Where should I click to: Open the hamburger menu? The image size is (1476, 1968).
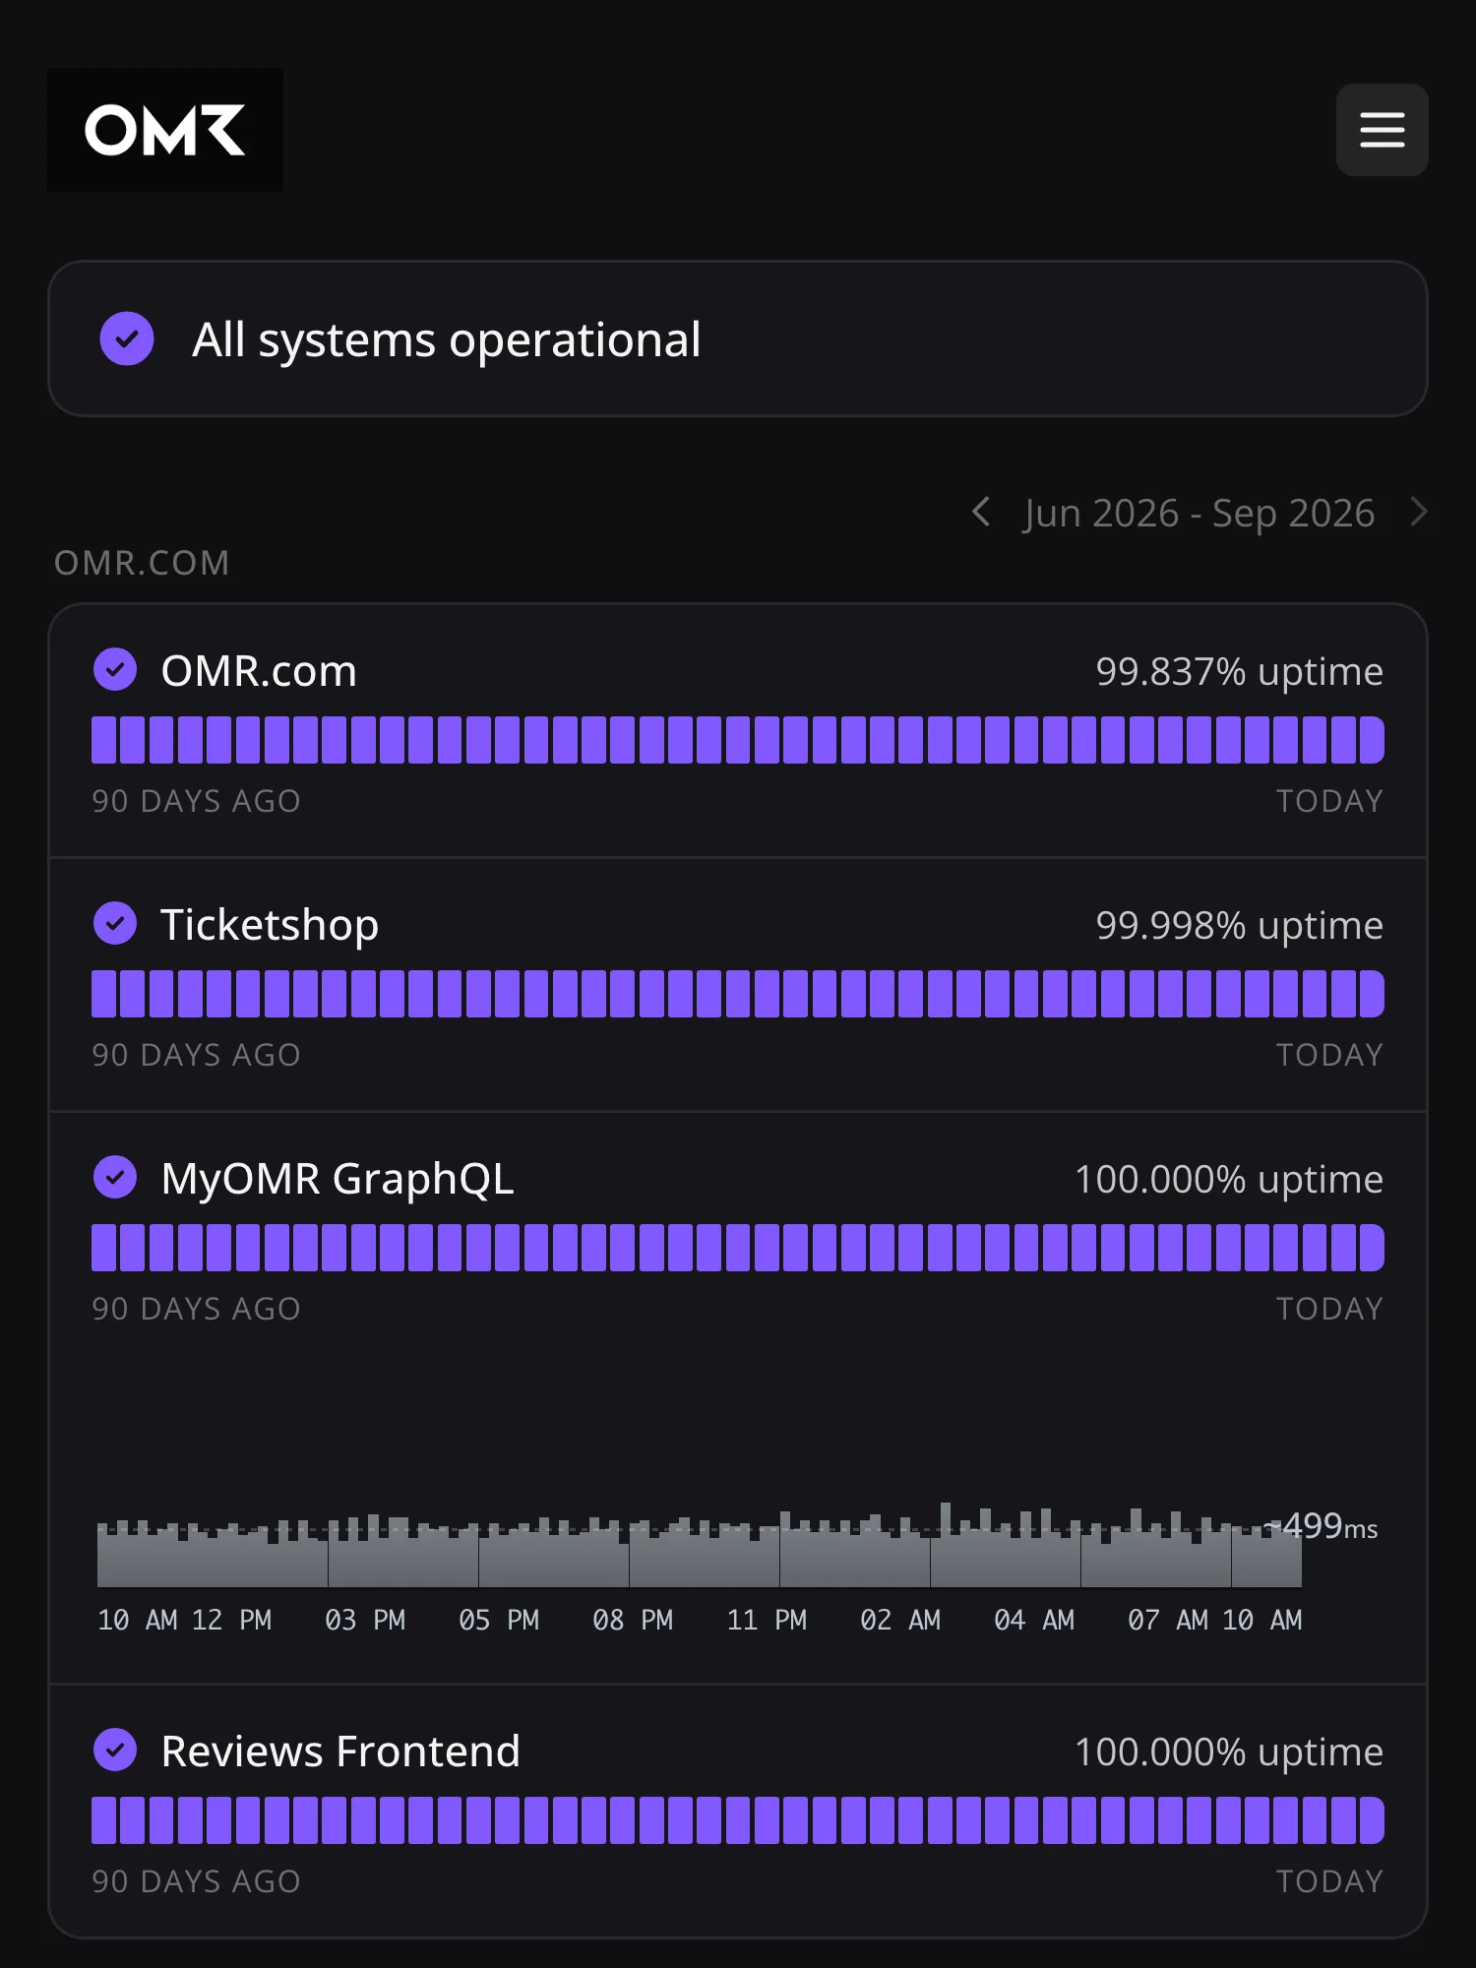[1382, 130]
